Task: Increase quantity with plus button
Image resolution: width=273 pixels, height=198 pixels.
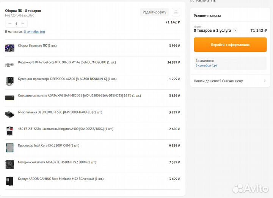Action: (x=23, y=23)
